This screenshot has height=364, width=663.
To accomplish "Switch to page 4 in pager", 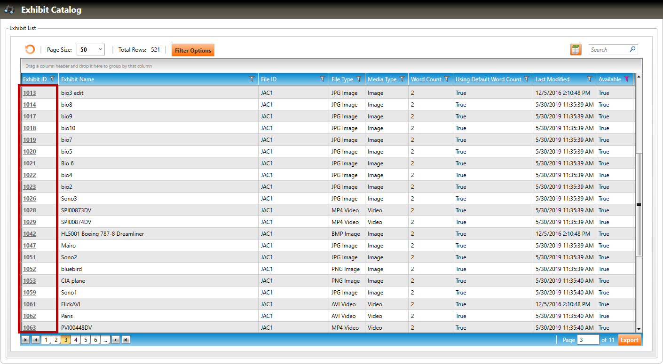I will tap(76, 340).
